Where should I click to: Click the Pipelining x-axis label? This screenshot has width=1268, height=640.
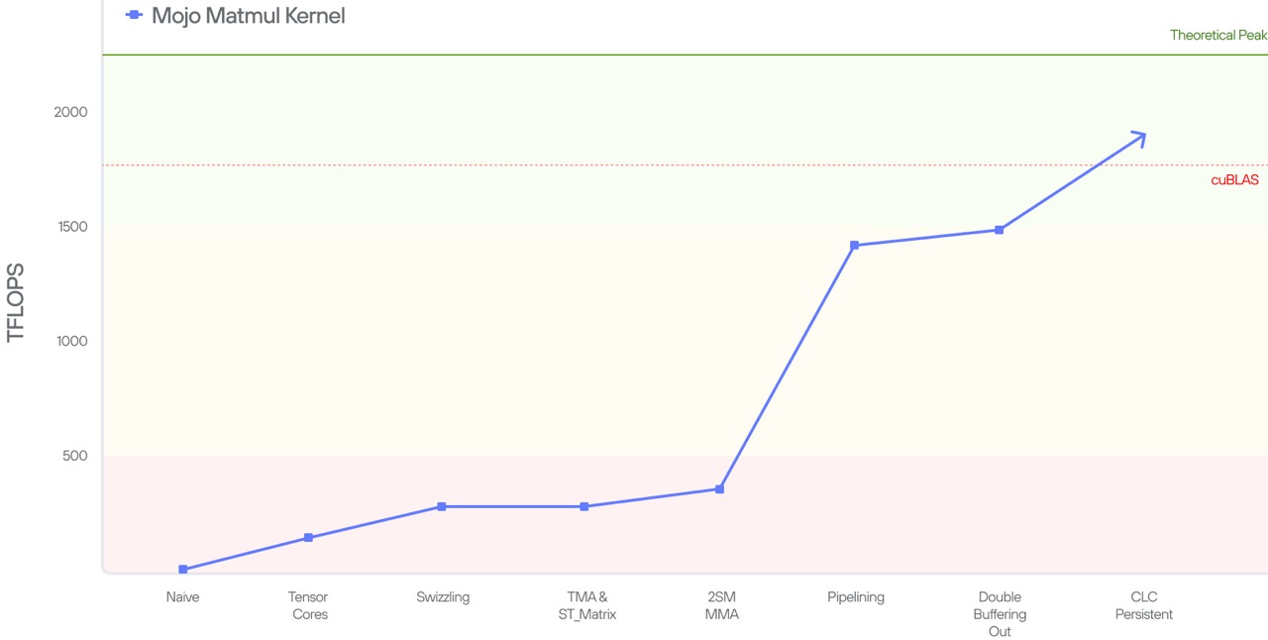[856, 596]
